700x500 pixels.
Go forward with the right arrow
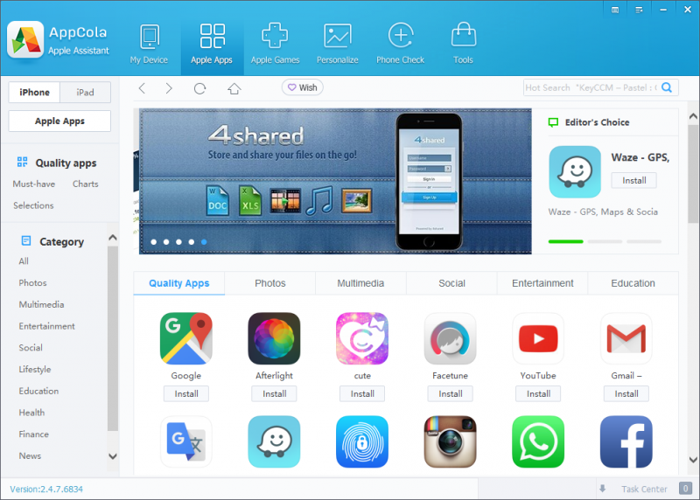(169, 88)
